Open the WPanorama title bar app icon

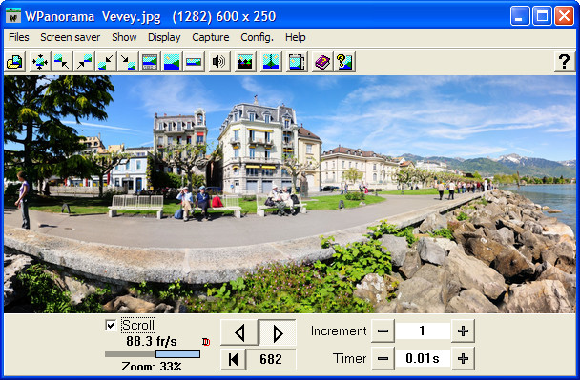(13, 16)
